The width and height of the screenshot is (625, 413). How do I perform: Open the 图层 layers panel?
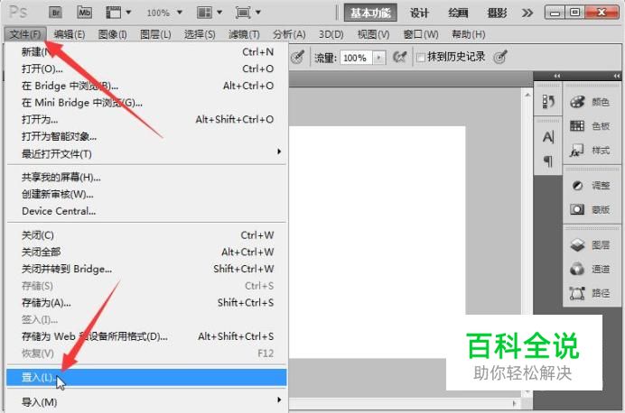(x=591, y=244)
